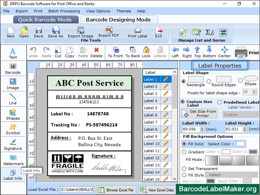
Task: Click the Load Excel File path field
Action: 77,189
